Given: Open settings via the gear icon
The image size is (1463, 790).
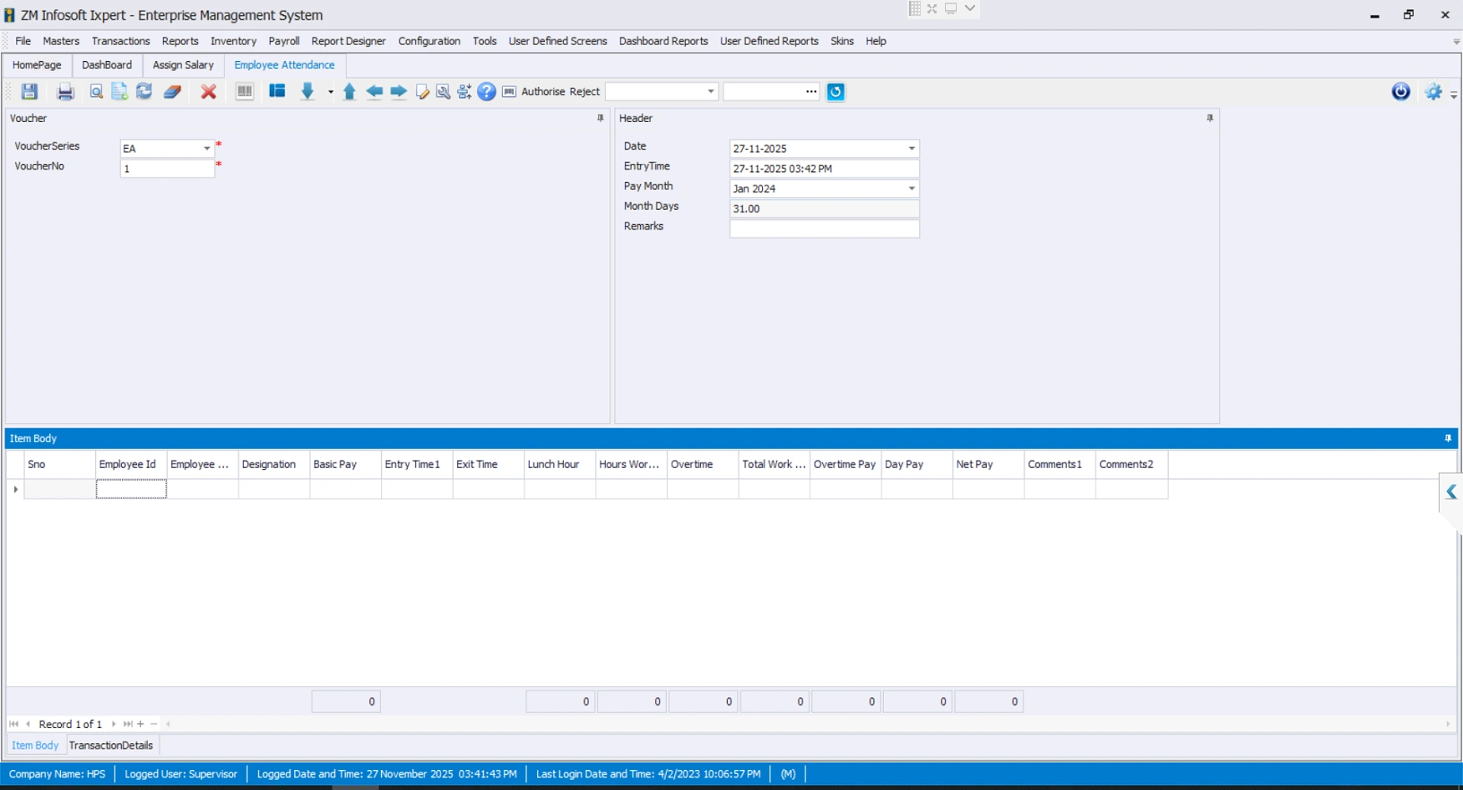Looking at the screenshot, I should [1433, 92].
